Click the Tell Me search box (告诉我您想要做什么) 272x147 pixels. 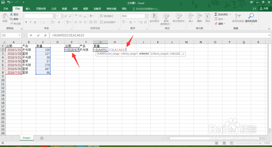[146, 9]
